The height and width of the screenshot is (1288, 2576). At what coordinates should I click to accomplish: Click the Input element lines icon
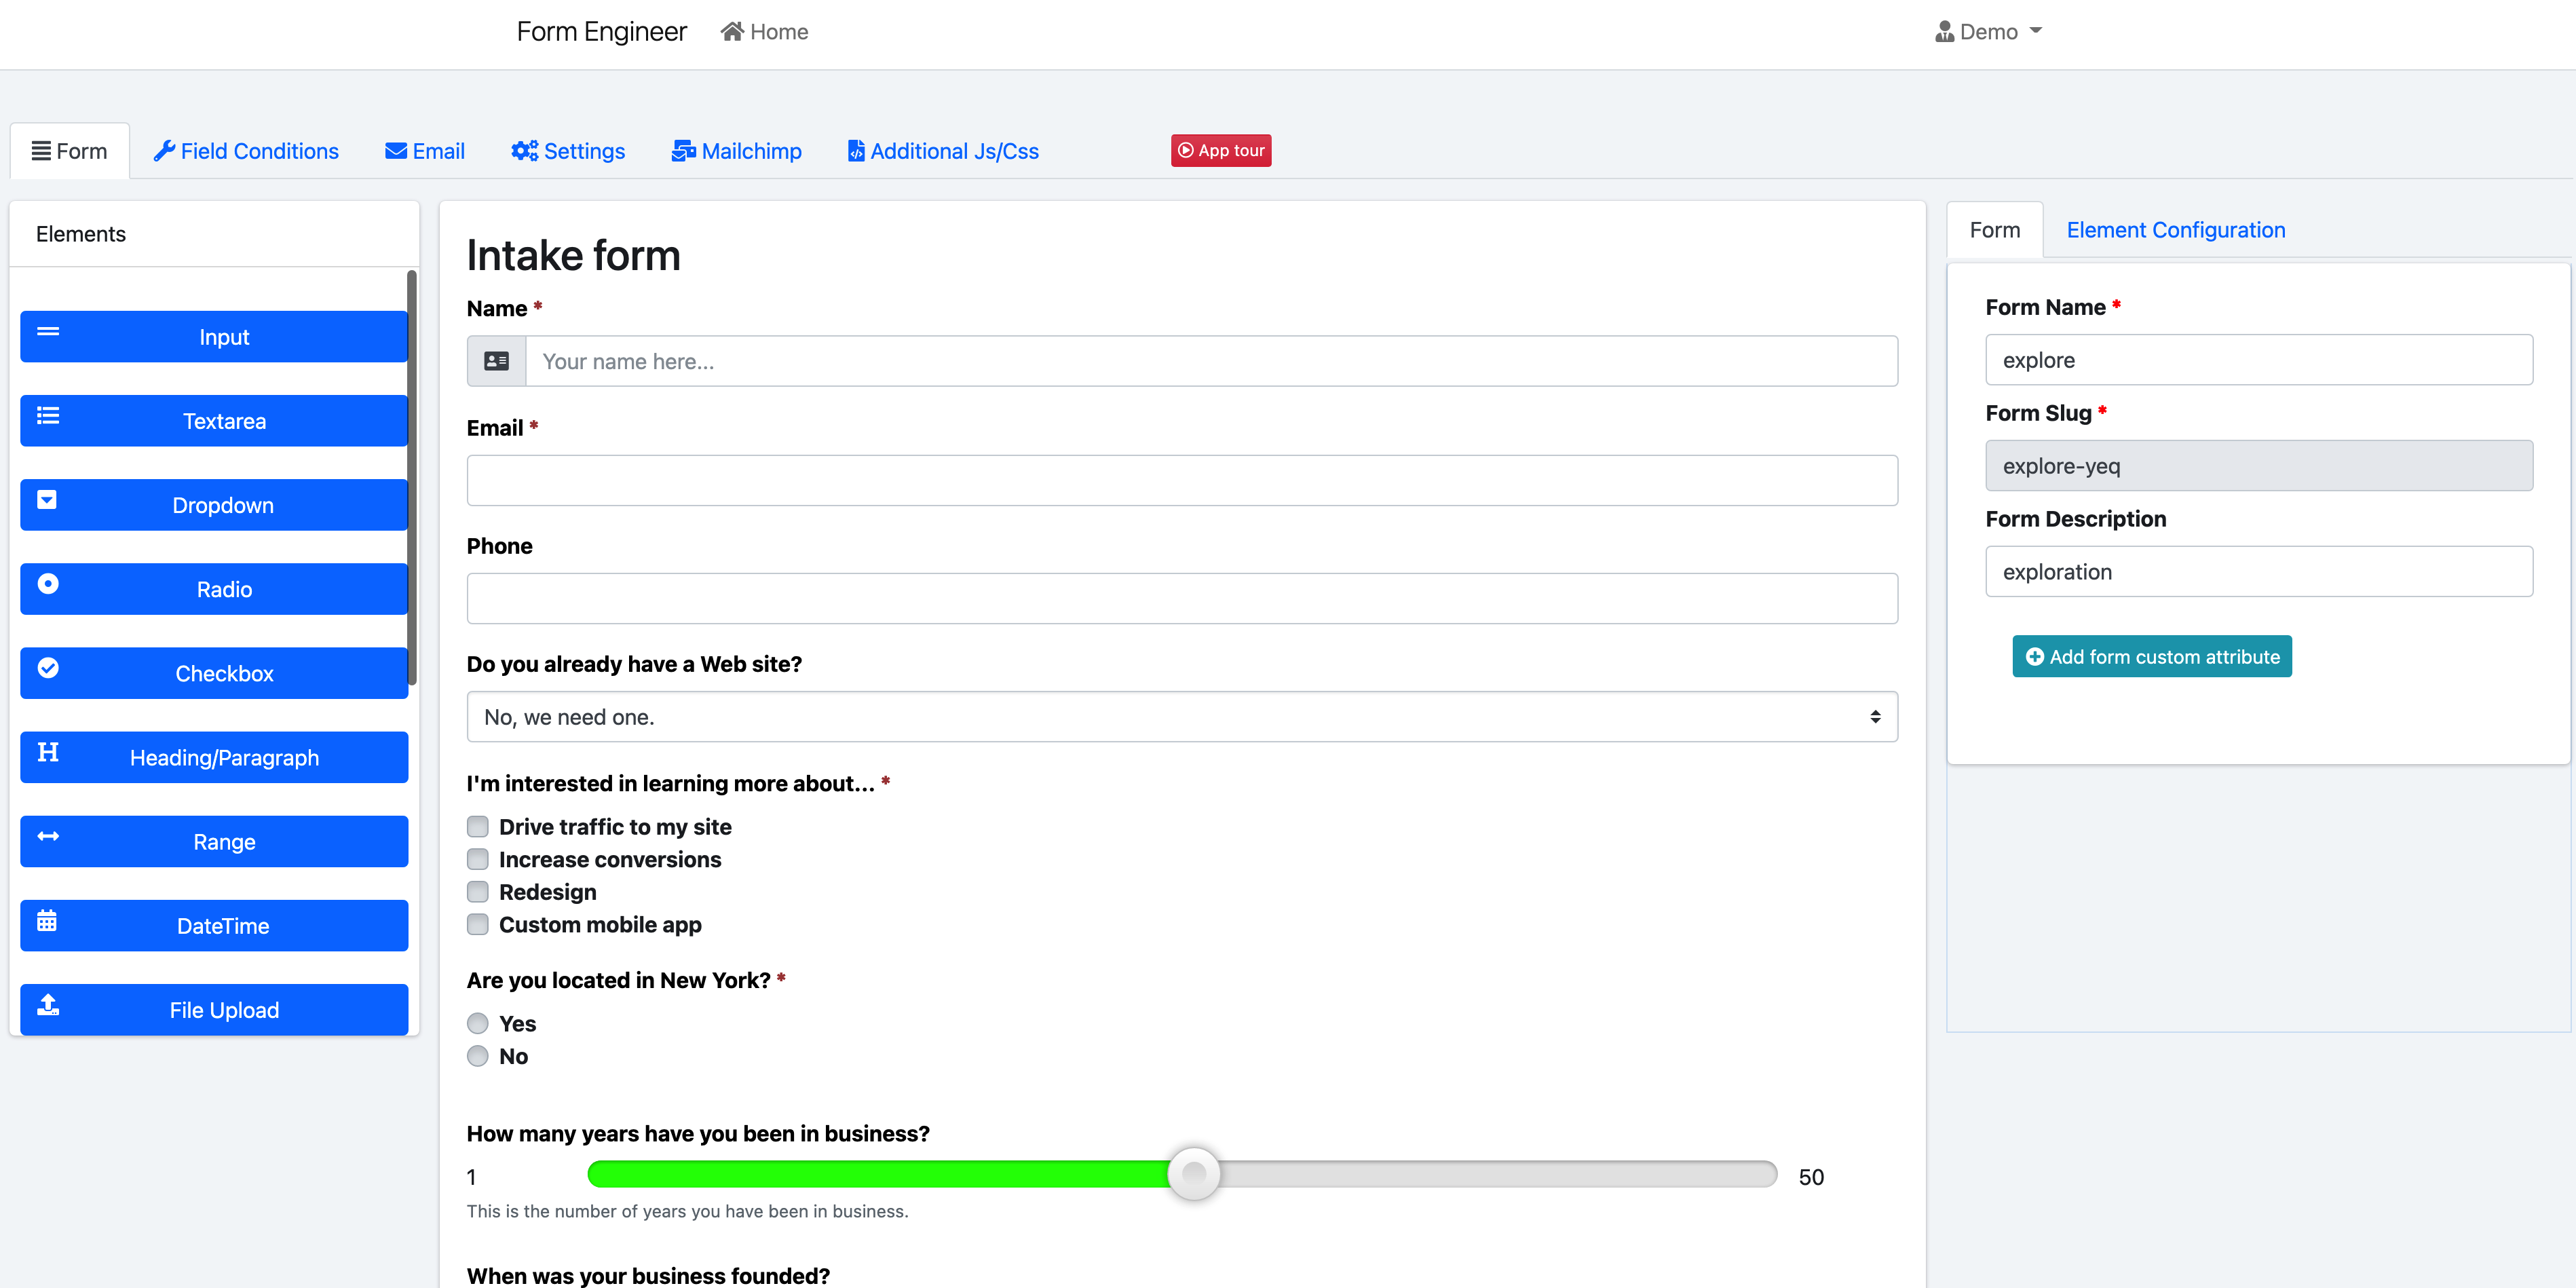[48, 332]
